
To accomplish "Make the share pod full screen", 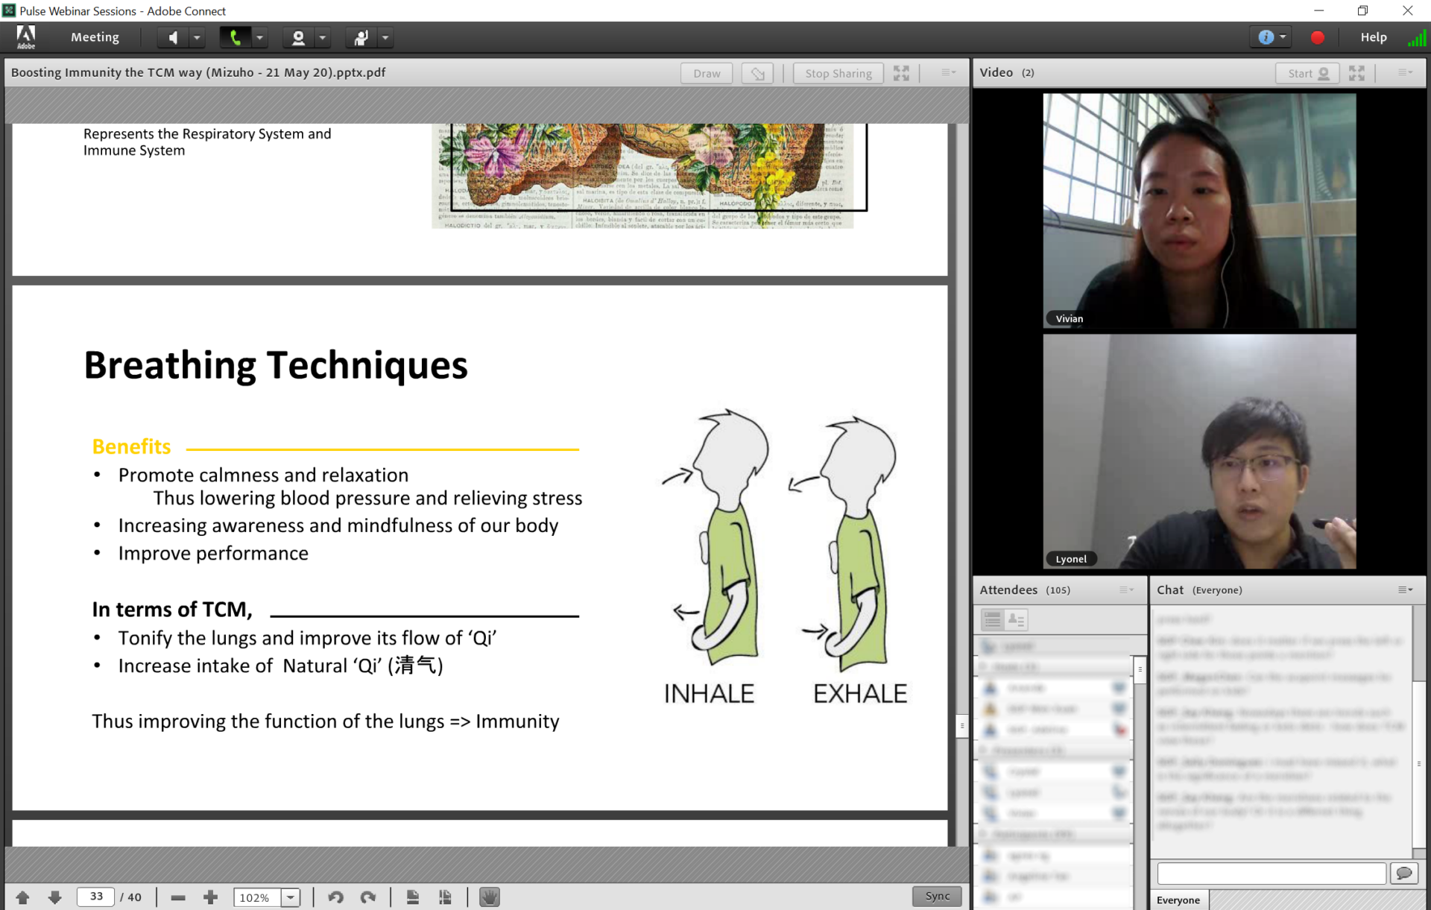I will [x=901, y=73].
